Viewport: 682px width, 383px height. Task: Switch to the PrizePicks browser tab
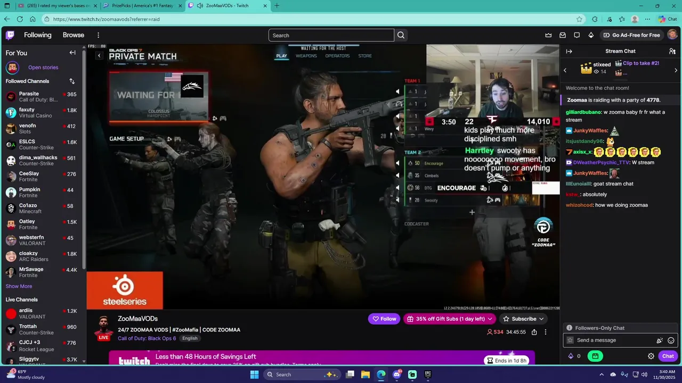coord(143,6)
